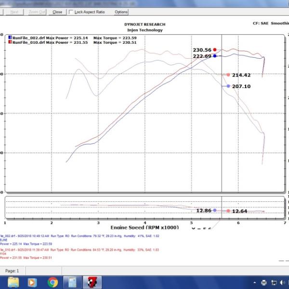Show hidden system tray icons
The height and width of the screenshot is (289, 289).
256,282
